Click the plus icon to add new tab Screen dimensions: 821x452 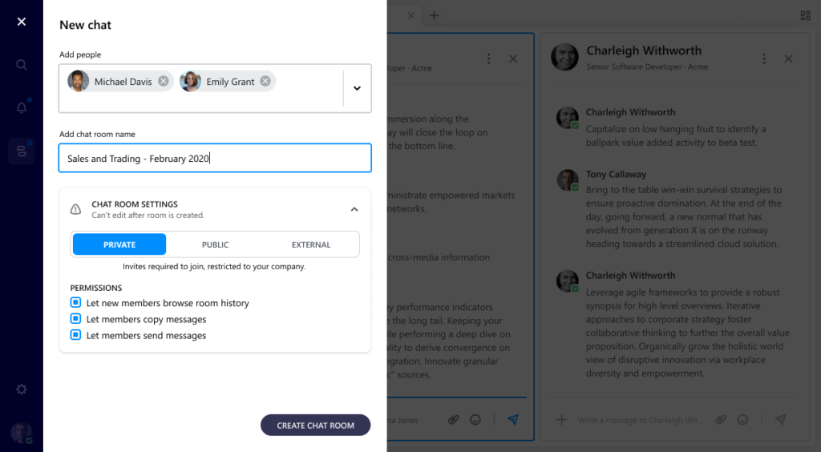(434, 15)
